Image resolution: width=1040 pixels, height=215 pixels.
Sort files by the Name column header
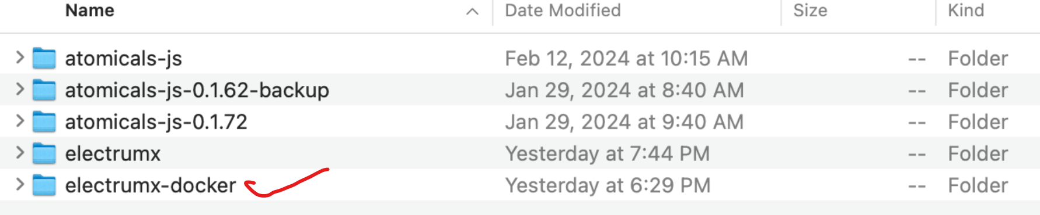[x=90, y=10]
